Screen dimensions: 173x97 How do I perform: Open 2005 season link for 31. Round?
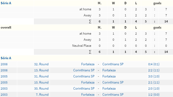coord(4,76)
